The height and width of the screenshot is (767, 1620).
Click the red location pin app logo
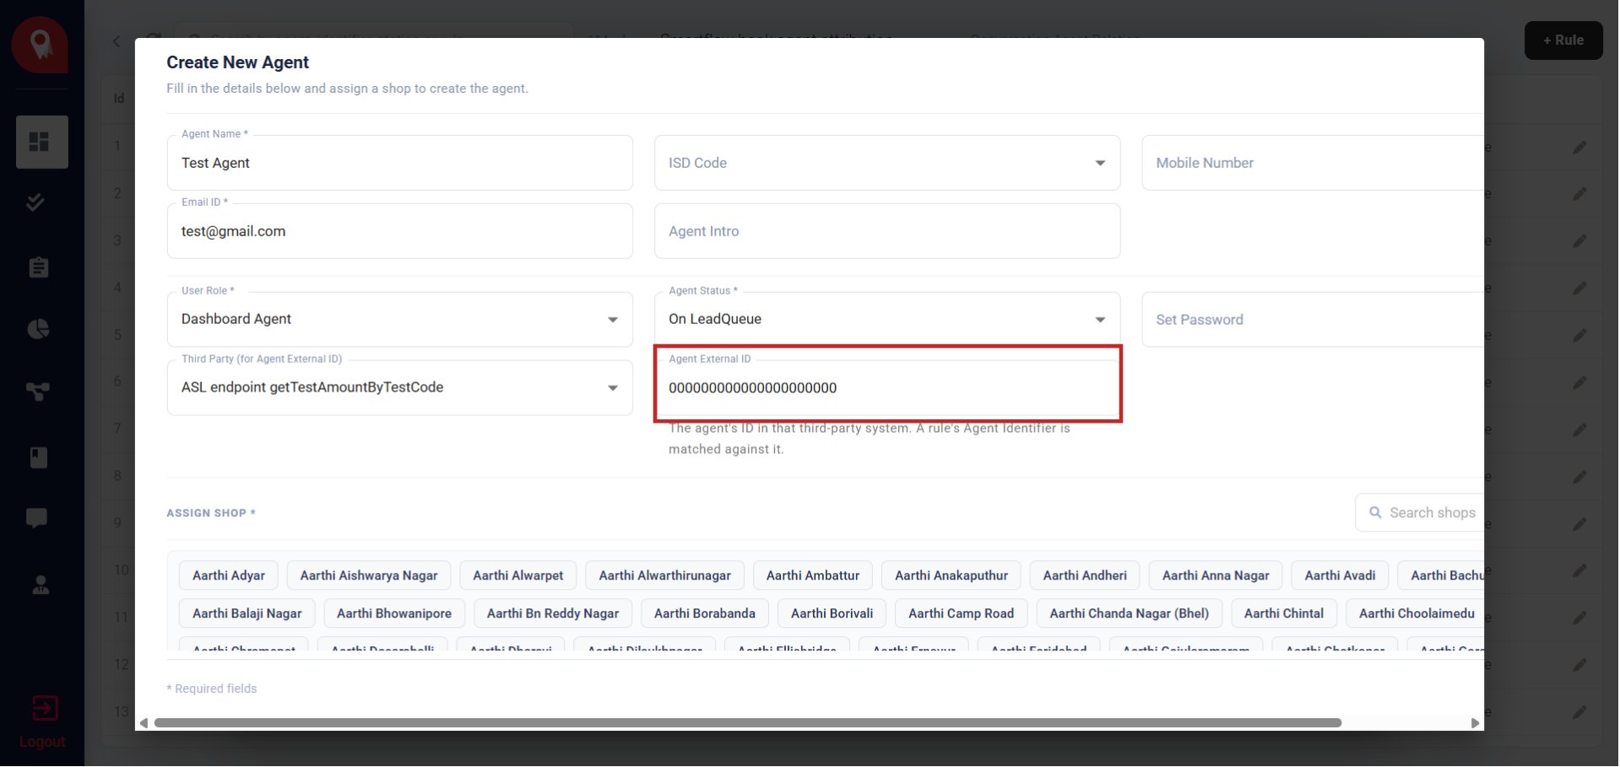[40, 45]
